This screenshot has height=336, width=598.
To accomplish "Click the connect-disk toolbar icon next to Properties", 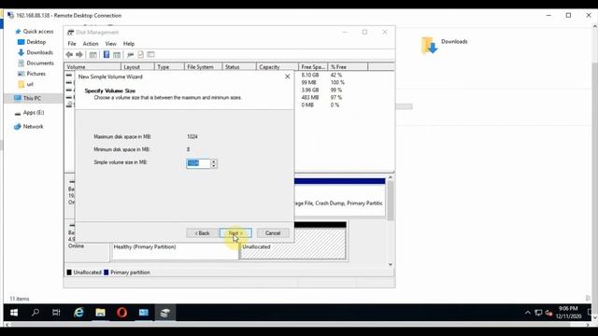I will pyautogui.click(x=131, y=54).
